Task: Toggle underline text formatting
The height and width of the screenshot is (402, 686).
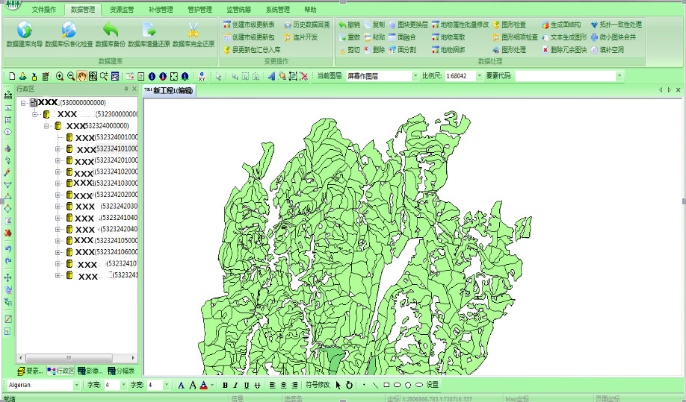Action: point(247,386)
